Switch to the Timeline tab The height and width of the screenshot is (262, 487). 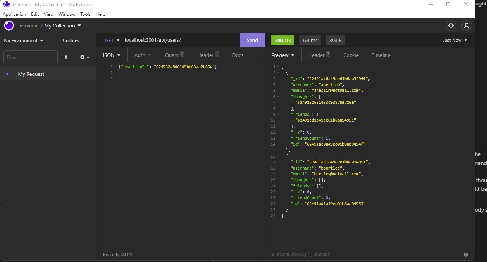[381, 55]
